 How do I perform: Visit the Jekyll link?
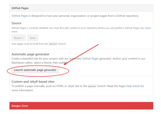click(71, 86)
